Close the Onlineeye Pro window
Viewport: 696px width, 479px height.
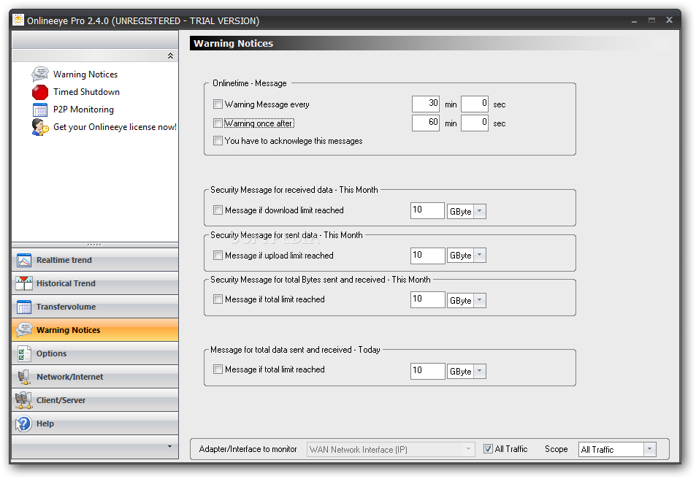tap(670, 20)
